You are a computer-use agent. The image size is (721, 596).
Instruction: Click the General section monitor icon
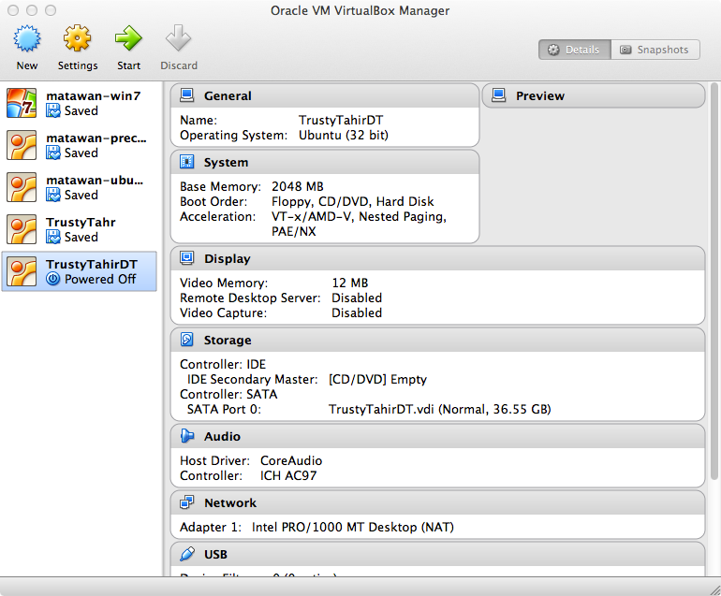click(186, 95)
